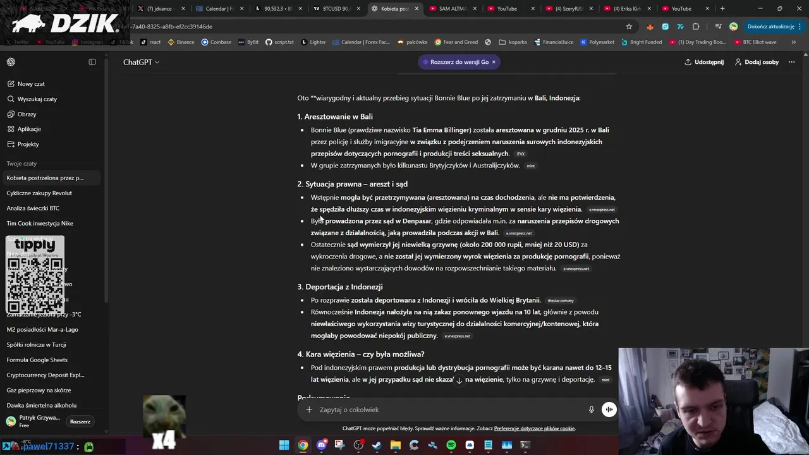Screen dimensions: 809x455
Task: Open the thestar.com.my source citation
Action: point(561,301)
